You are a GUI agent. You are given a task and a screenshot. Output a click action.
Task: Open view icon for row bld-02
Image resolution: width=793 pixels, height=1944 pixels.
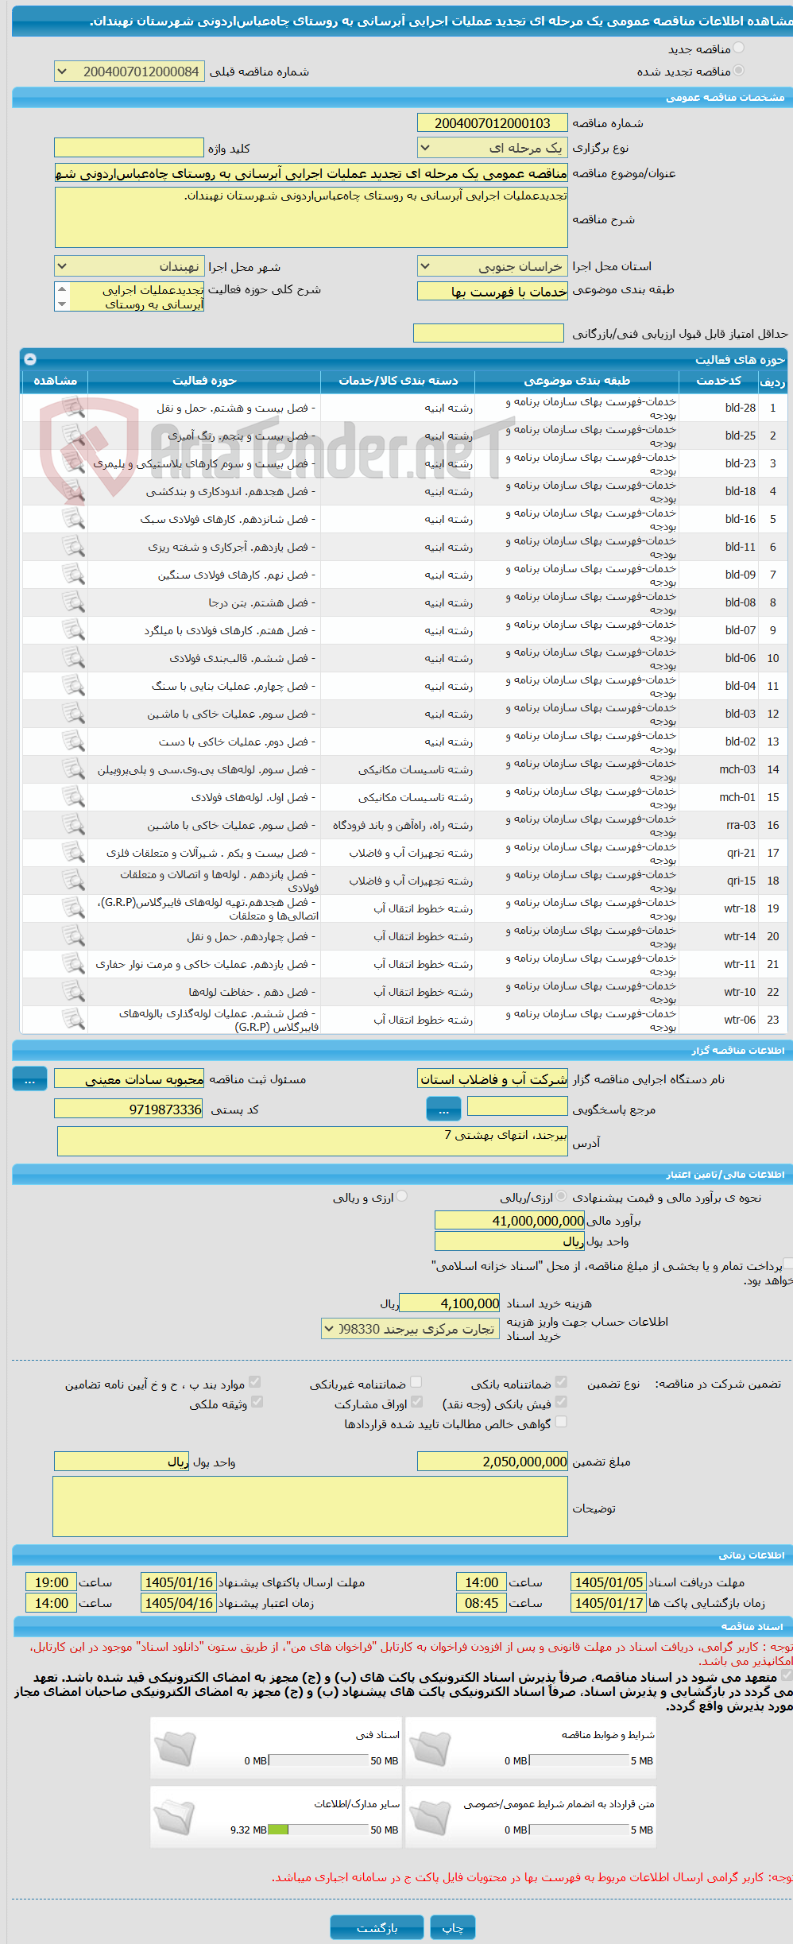click(73, 742)
